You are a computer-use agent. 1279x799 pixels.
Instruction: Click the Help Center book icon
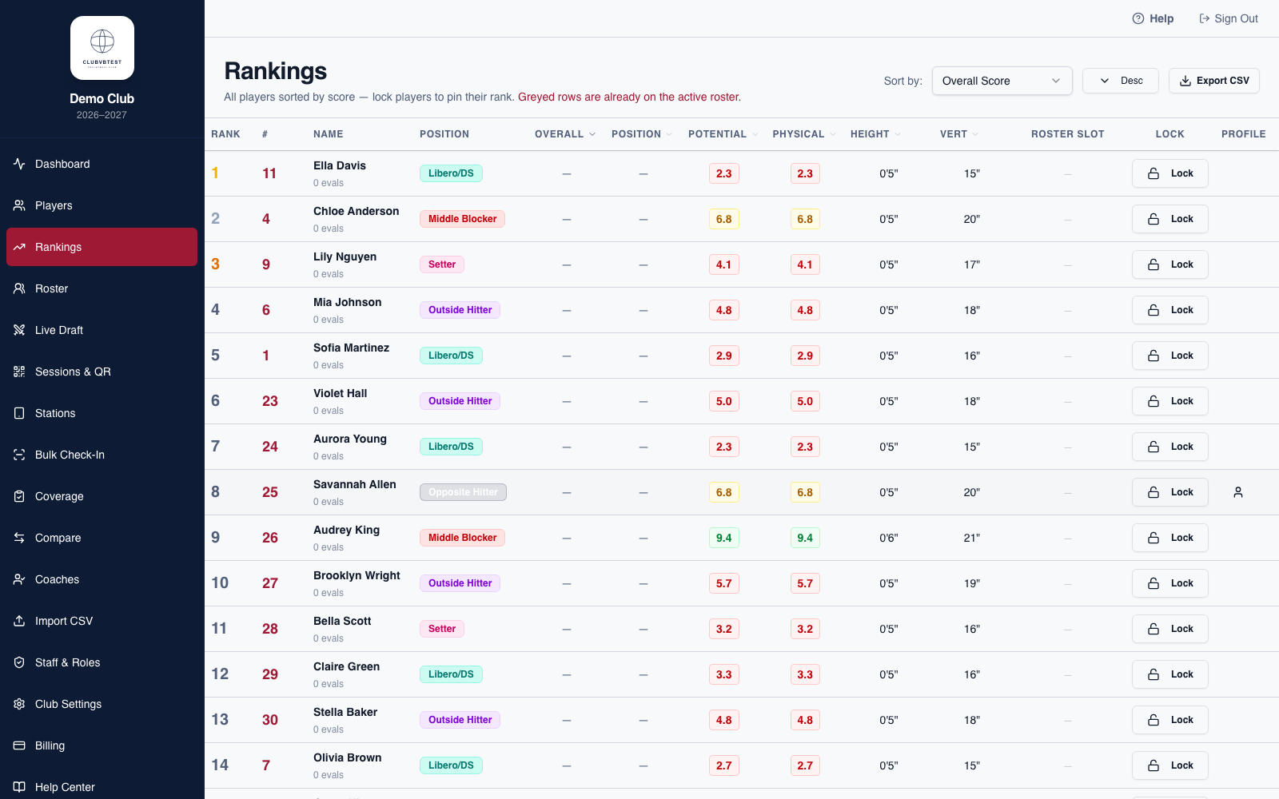pyautogui.click(x=19, y=787)
